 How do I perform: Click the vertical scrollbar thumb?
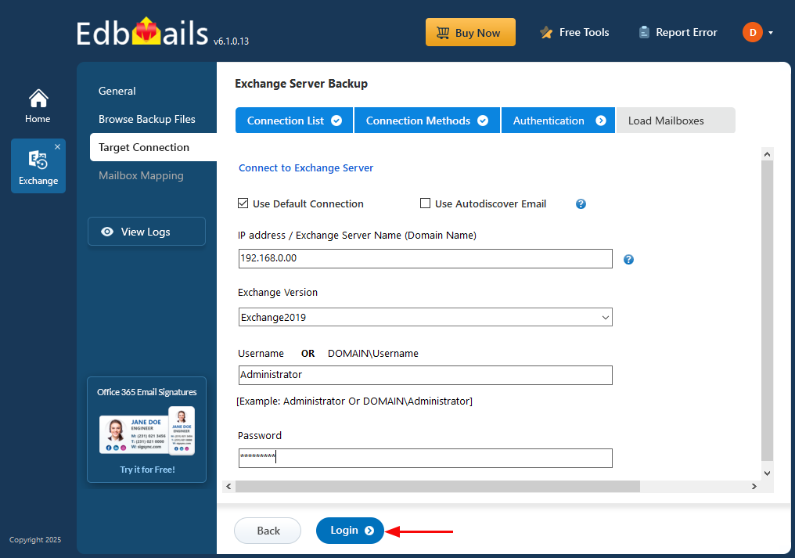(x=767, y=311)
